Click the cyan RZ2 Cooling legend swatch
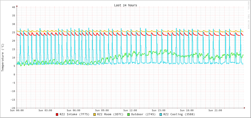 pyautogui.click(x=161, y=114)
